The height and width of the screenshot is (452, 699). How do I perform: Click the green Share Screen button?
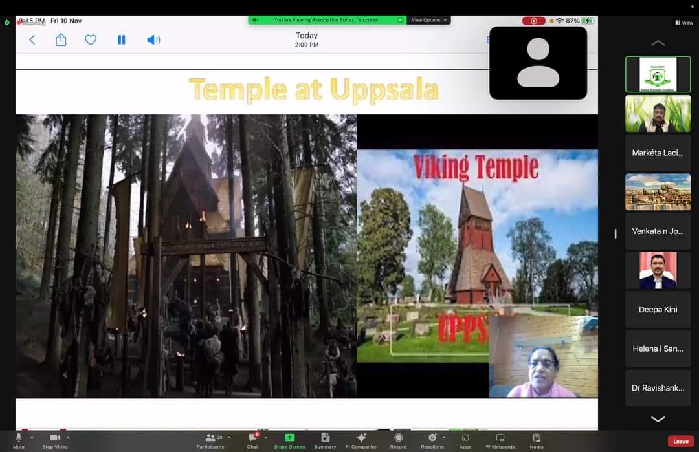[x=289, y=440]
